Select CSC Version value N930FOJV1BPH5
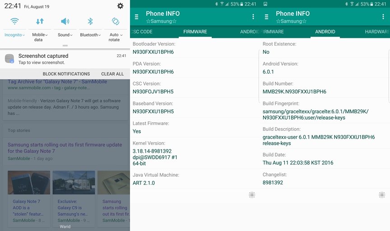The width and height of the screenshot is (390, 231). 153,92
